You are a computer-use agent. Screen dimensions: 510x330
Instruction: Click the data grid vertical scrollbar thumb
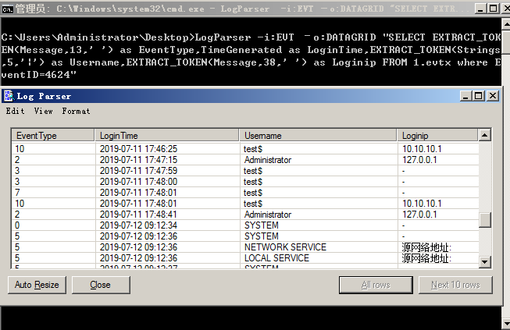coord(485,220)
